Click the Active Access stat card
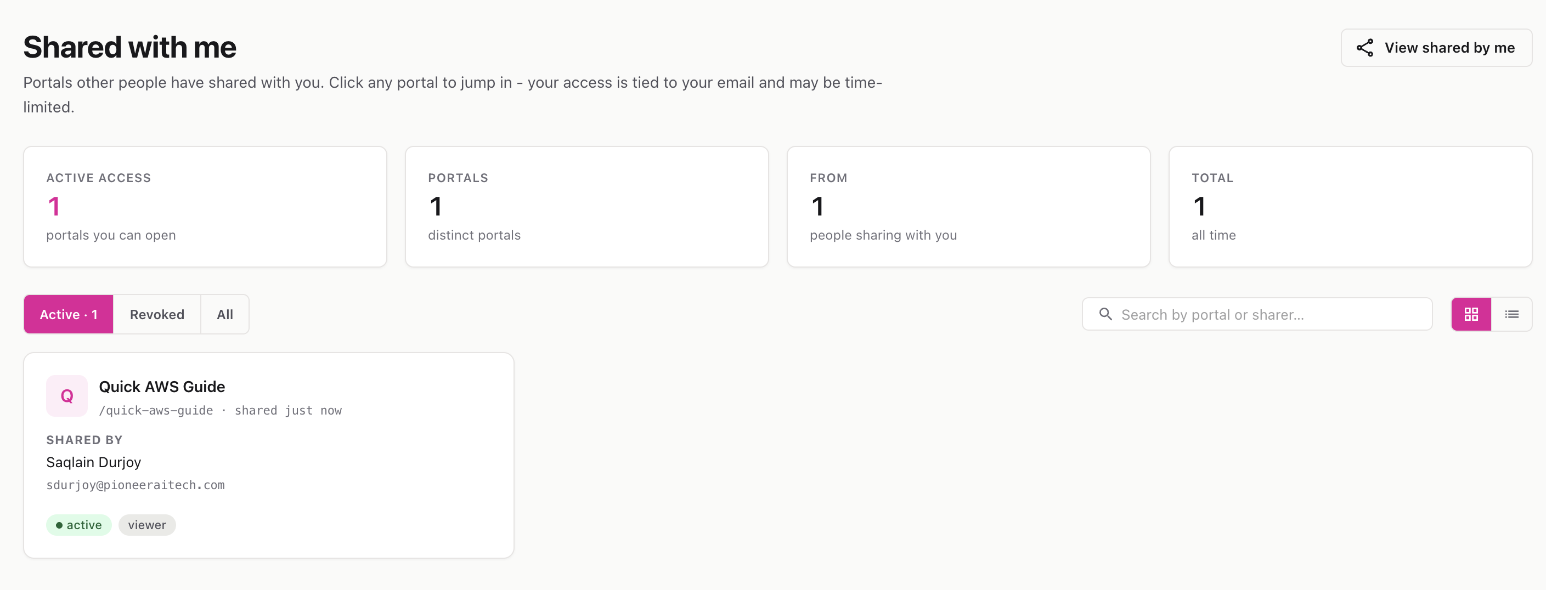1546x590 pixels. pos(205,207)
